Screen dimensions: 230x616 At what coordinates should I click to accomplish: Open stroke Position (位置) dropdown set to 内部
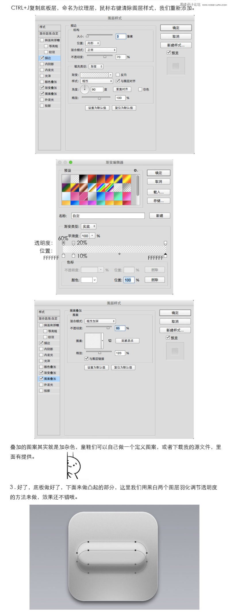point(93,43)
